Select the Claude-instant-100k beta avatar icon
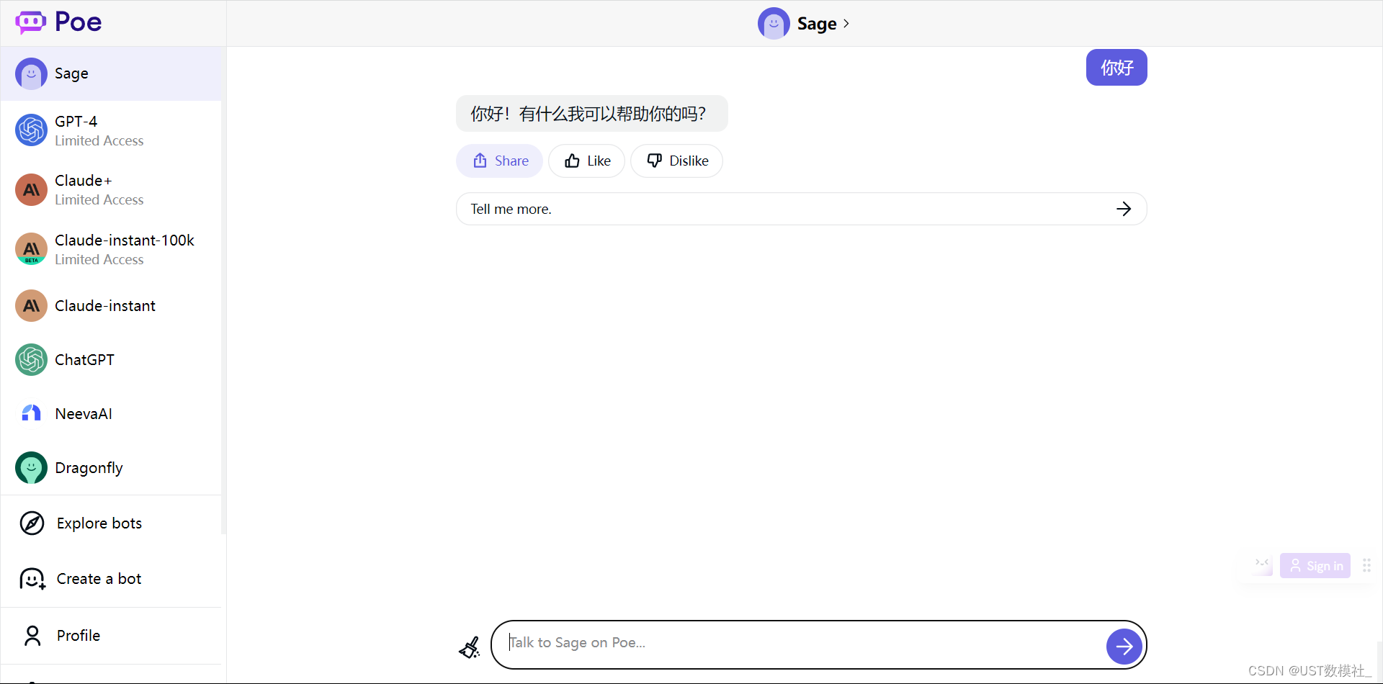The image size is (1383, 684). (31, 249)
